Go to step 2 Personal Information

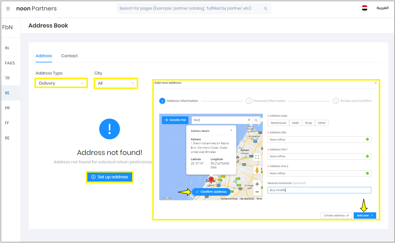pos(266,101)
